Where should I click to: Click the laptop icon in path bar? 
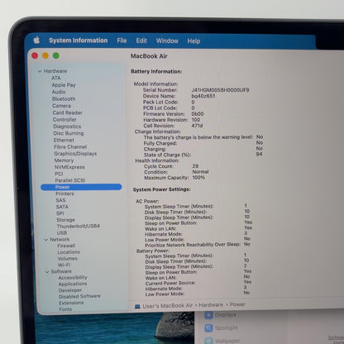137,307
